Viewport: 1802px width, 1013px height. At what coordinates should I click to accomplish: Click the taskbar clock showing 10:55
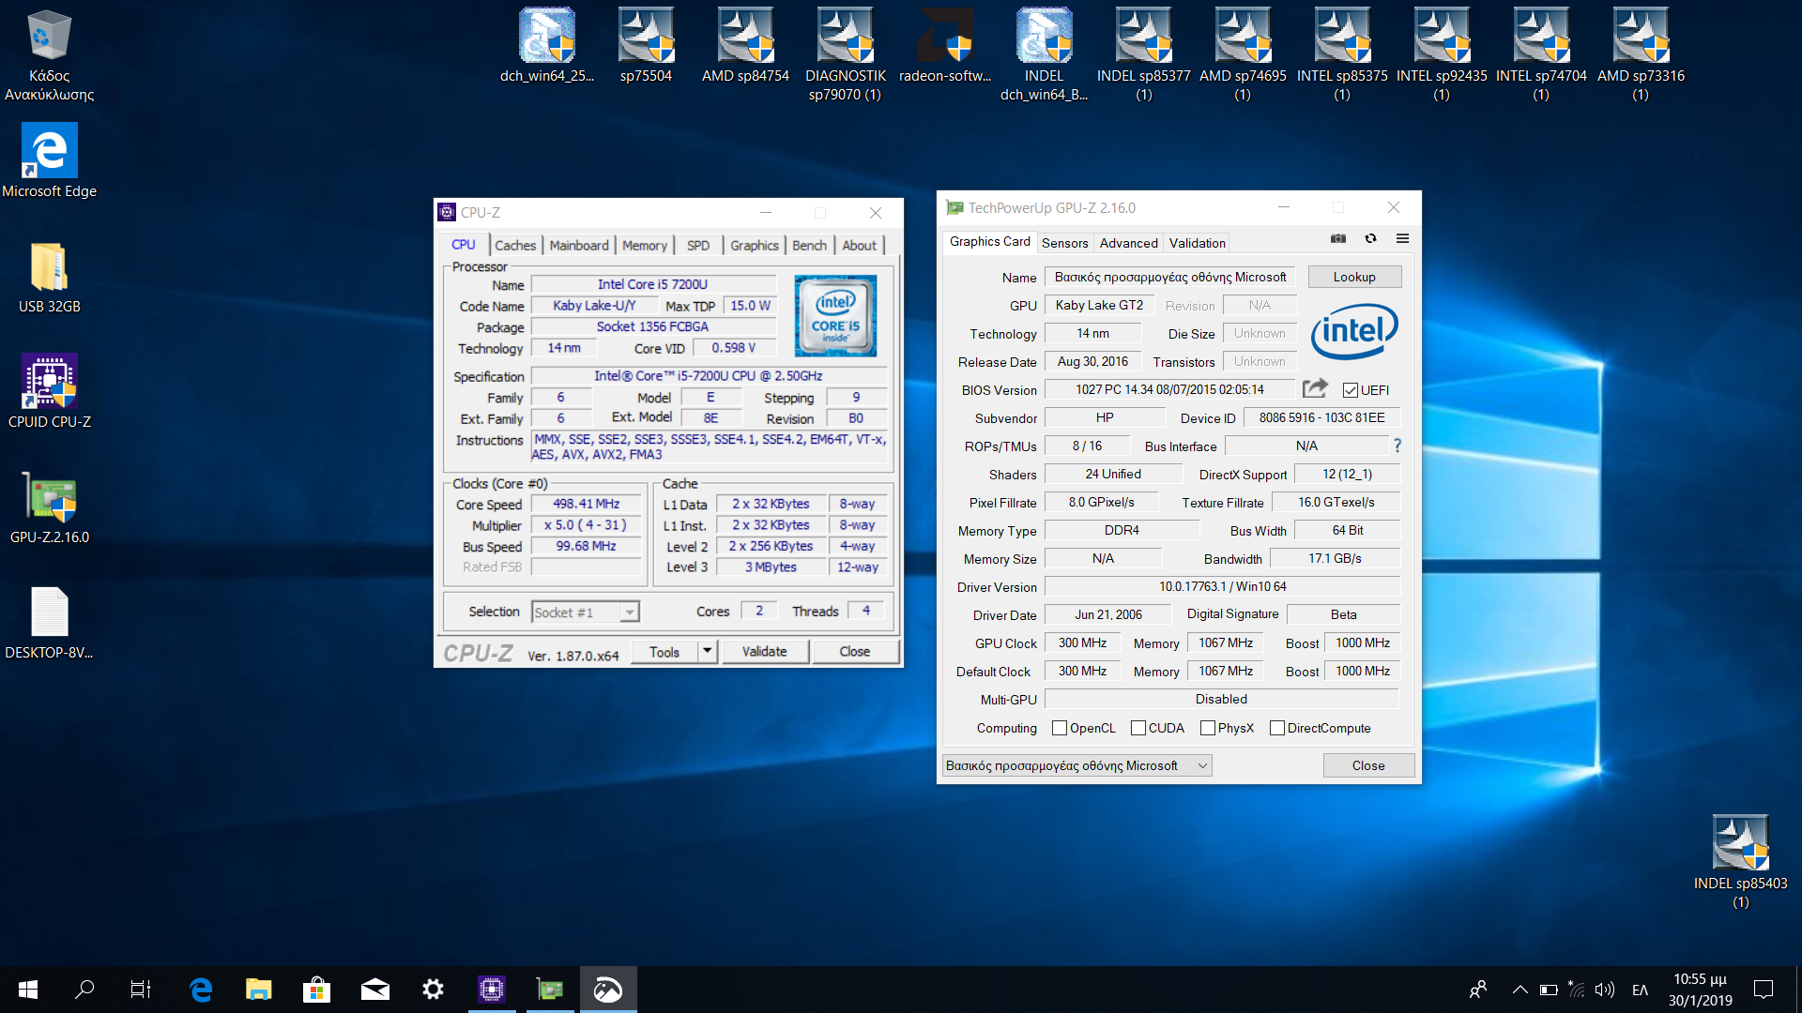click(x=1701, y=990)
